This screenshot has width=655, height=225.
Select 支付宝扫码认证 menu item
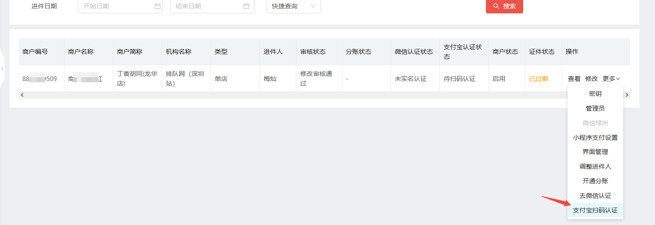point(595,210)
